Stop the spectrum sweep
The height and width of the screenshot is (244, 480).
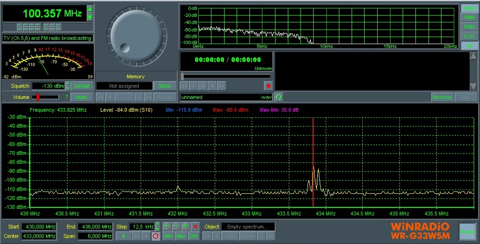click(146, 236)
